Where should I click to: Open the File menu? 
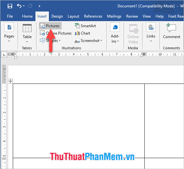point(10,16)
